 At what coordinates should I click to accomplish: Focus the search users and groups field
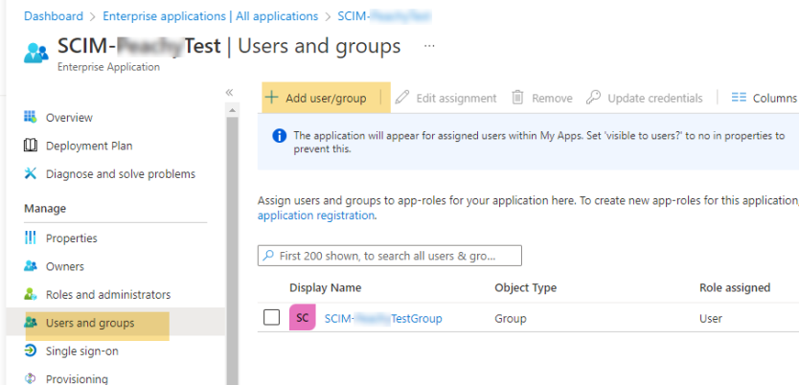391,256
